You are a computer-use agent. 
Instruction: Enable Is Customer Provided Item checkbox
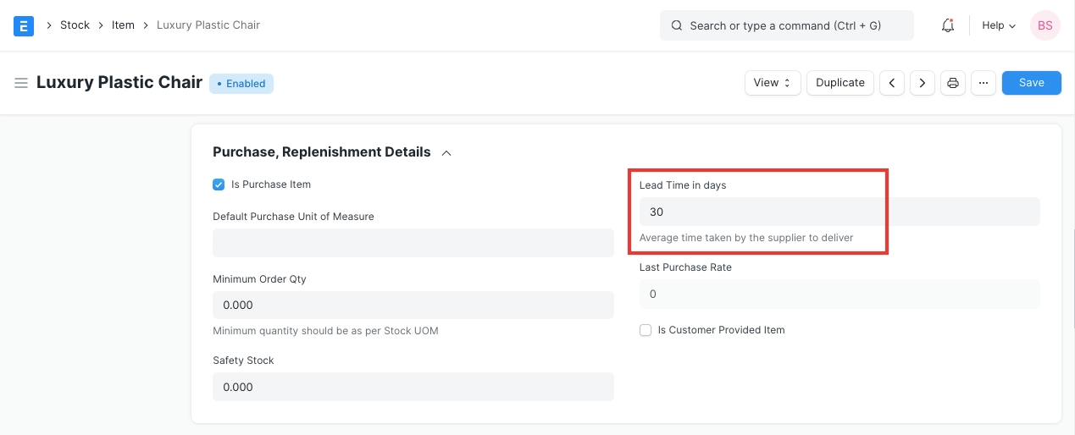(x=646, y=330)
